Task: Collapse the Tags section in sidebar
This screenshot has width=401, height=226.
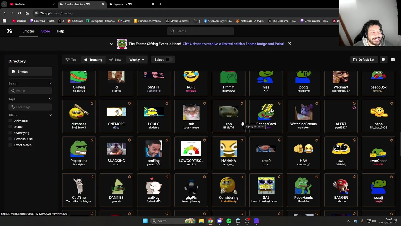Action: pyautogui.click(x=50, y=99)
